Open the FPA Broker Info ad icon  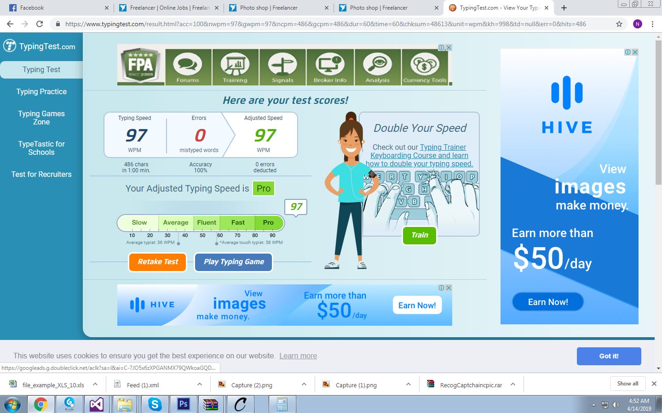point(330,67)
